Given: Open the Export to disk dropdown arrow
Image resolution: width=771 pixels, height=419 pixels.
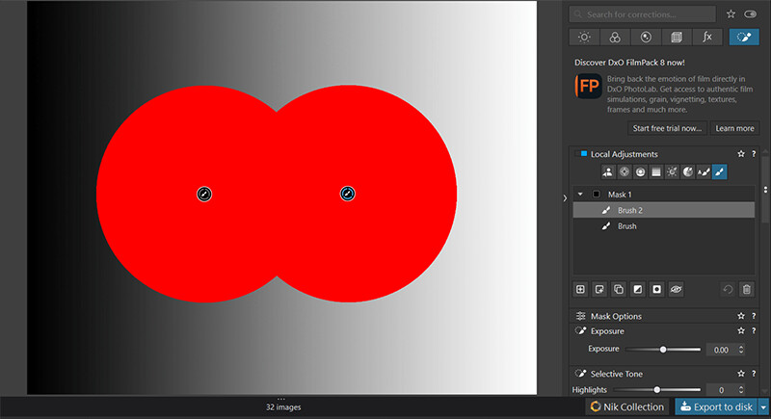Looking at the screenshot, I should click(x=763, y=406).
